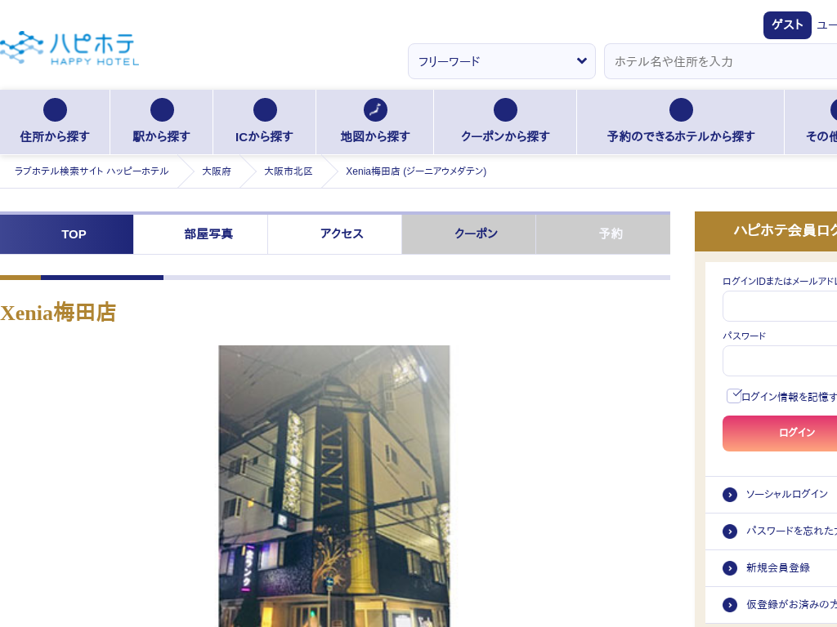The width and height of the screenshot is (837, 627).
Task: Click the arrow icon beside 新規会員登録
Action: [730, 568]
